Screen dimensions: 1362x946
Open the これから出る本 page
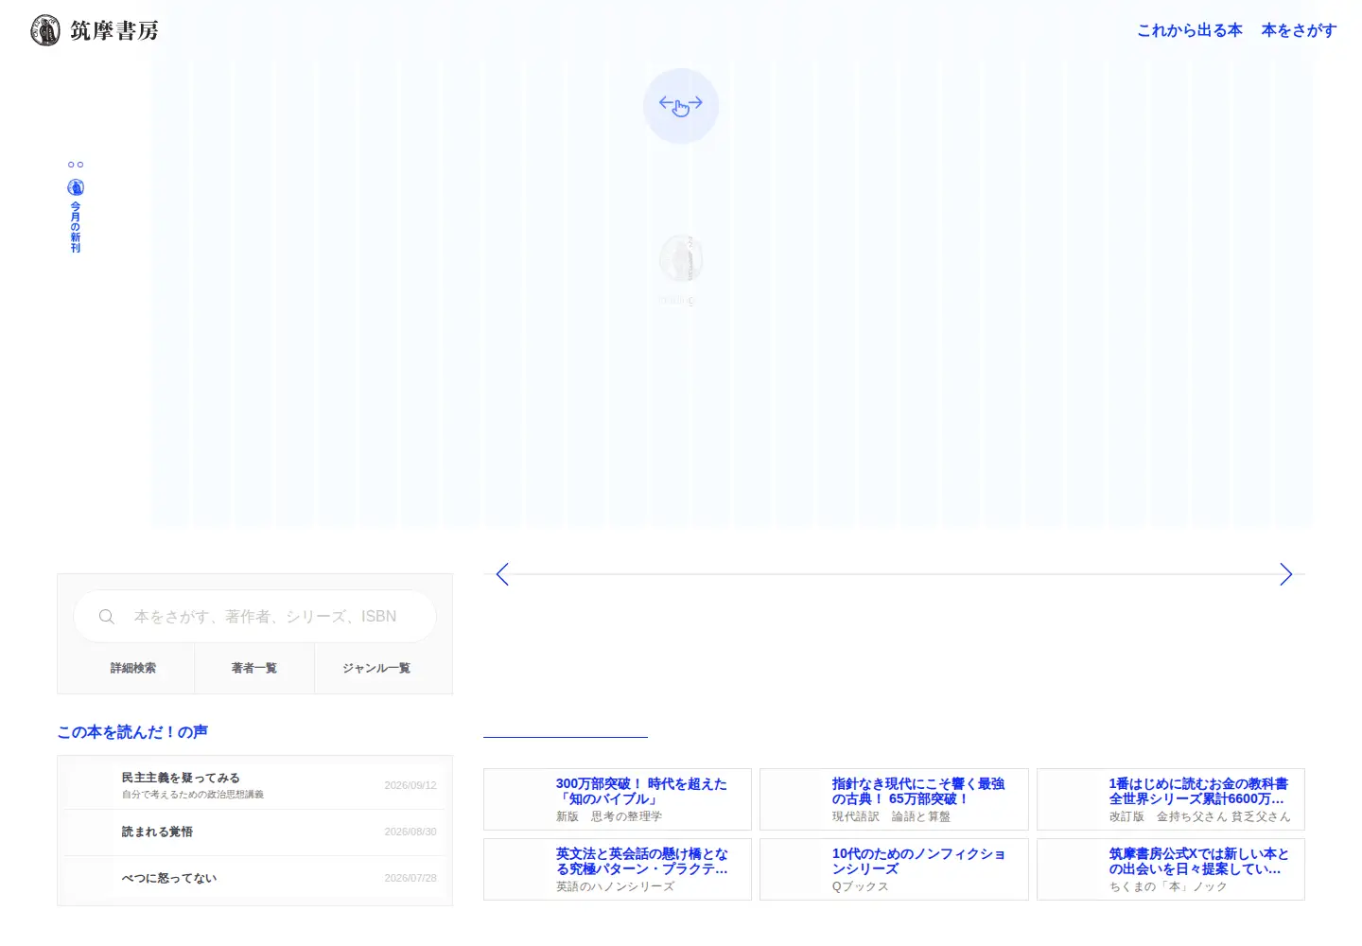[1190, 30]
